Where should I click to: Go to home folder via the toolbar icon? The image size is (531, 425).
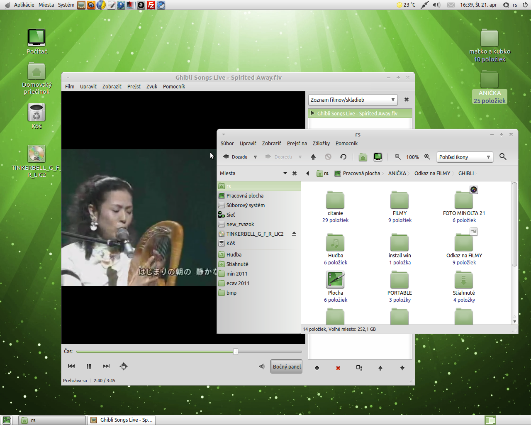pos(363,157)
